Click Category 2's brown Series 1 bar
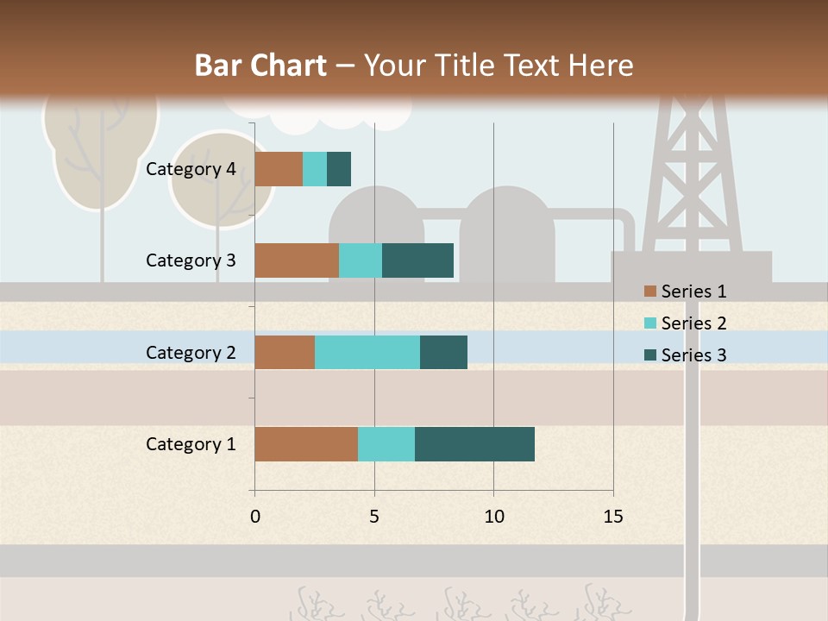Image resolution: width=828 pixels, height=621 pixels. [285, 352]
